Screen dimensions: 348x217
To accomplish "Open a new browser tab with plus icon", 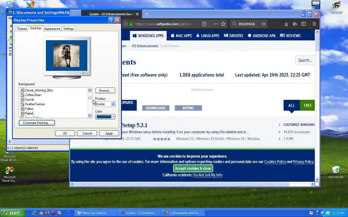I will (147, 14).
